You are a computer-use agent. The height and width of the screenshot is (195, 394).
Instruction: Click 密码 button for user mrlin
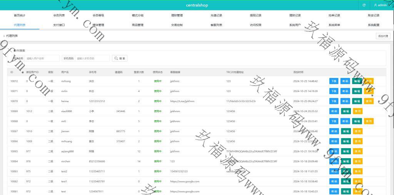point(345,91)
